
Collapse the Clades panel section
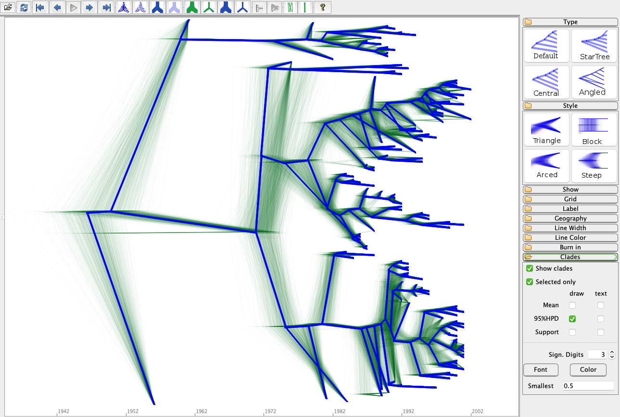[x=570, y=257]
